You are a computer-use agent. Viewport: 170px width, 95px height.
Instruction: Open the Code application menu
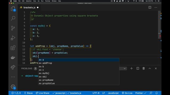click(15, 1)
